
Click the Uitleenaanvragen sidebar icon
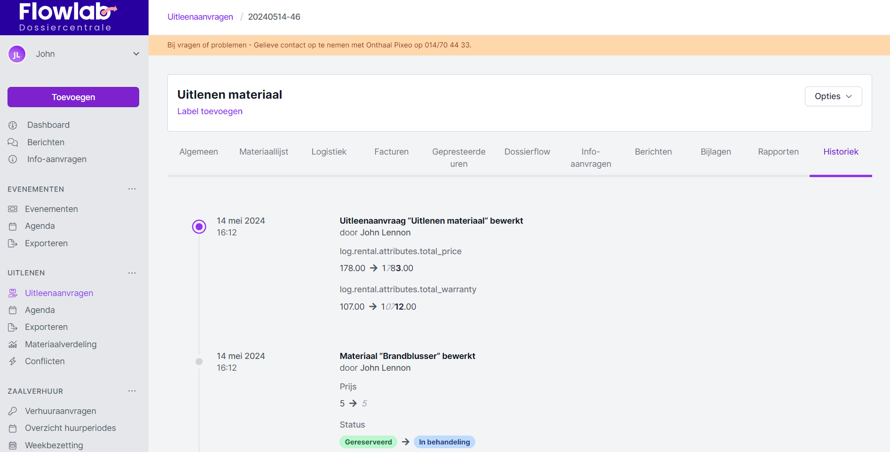click(13, 293)
